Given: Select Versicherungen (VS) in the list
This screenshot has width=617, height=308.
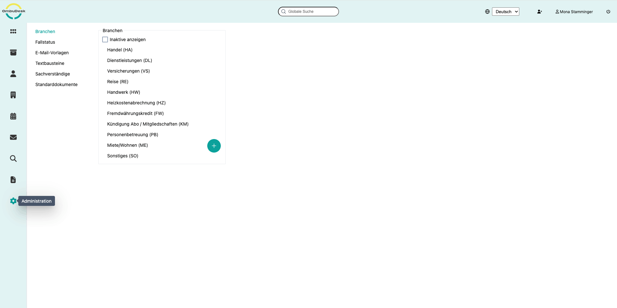Looking at the screenshot, I should pyautogui.click(x=129, y=71).
